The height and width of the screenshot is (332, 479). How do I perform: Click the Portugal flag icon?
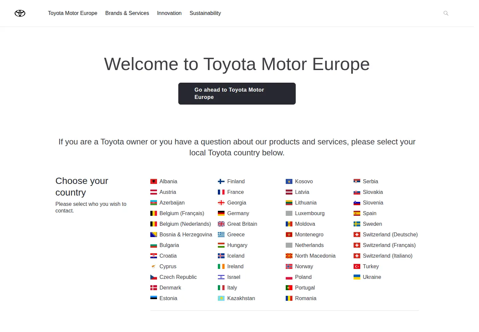(289, 288)
